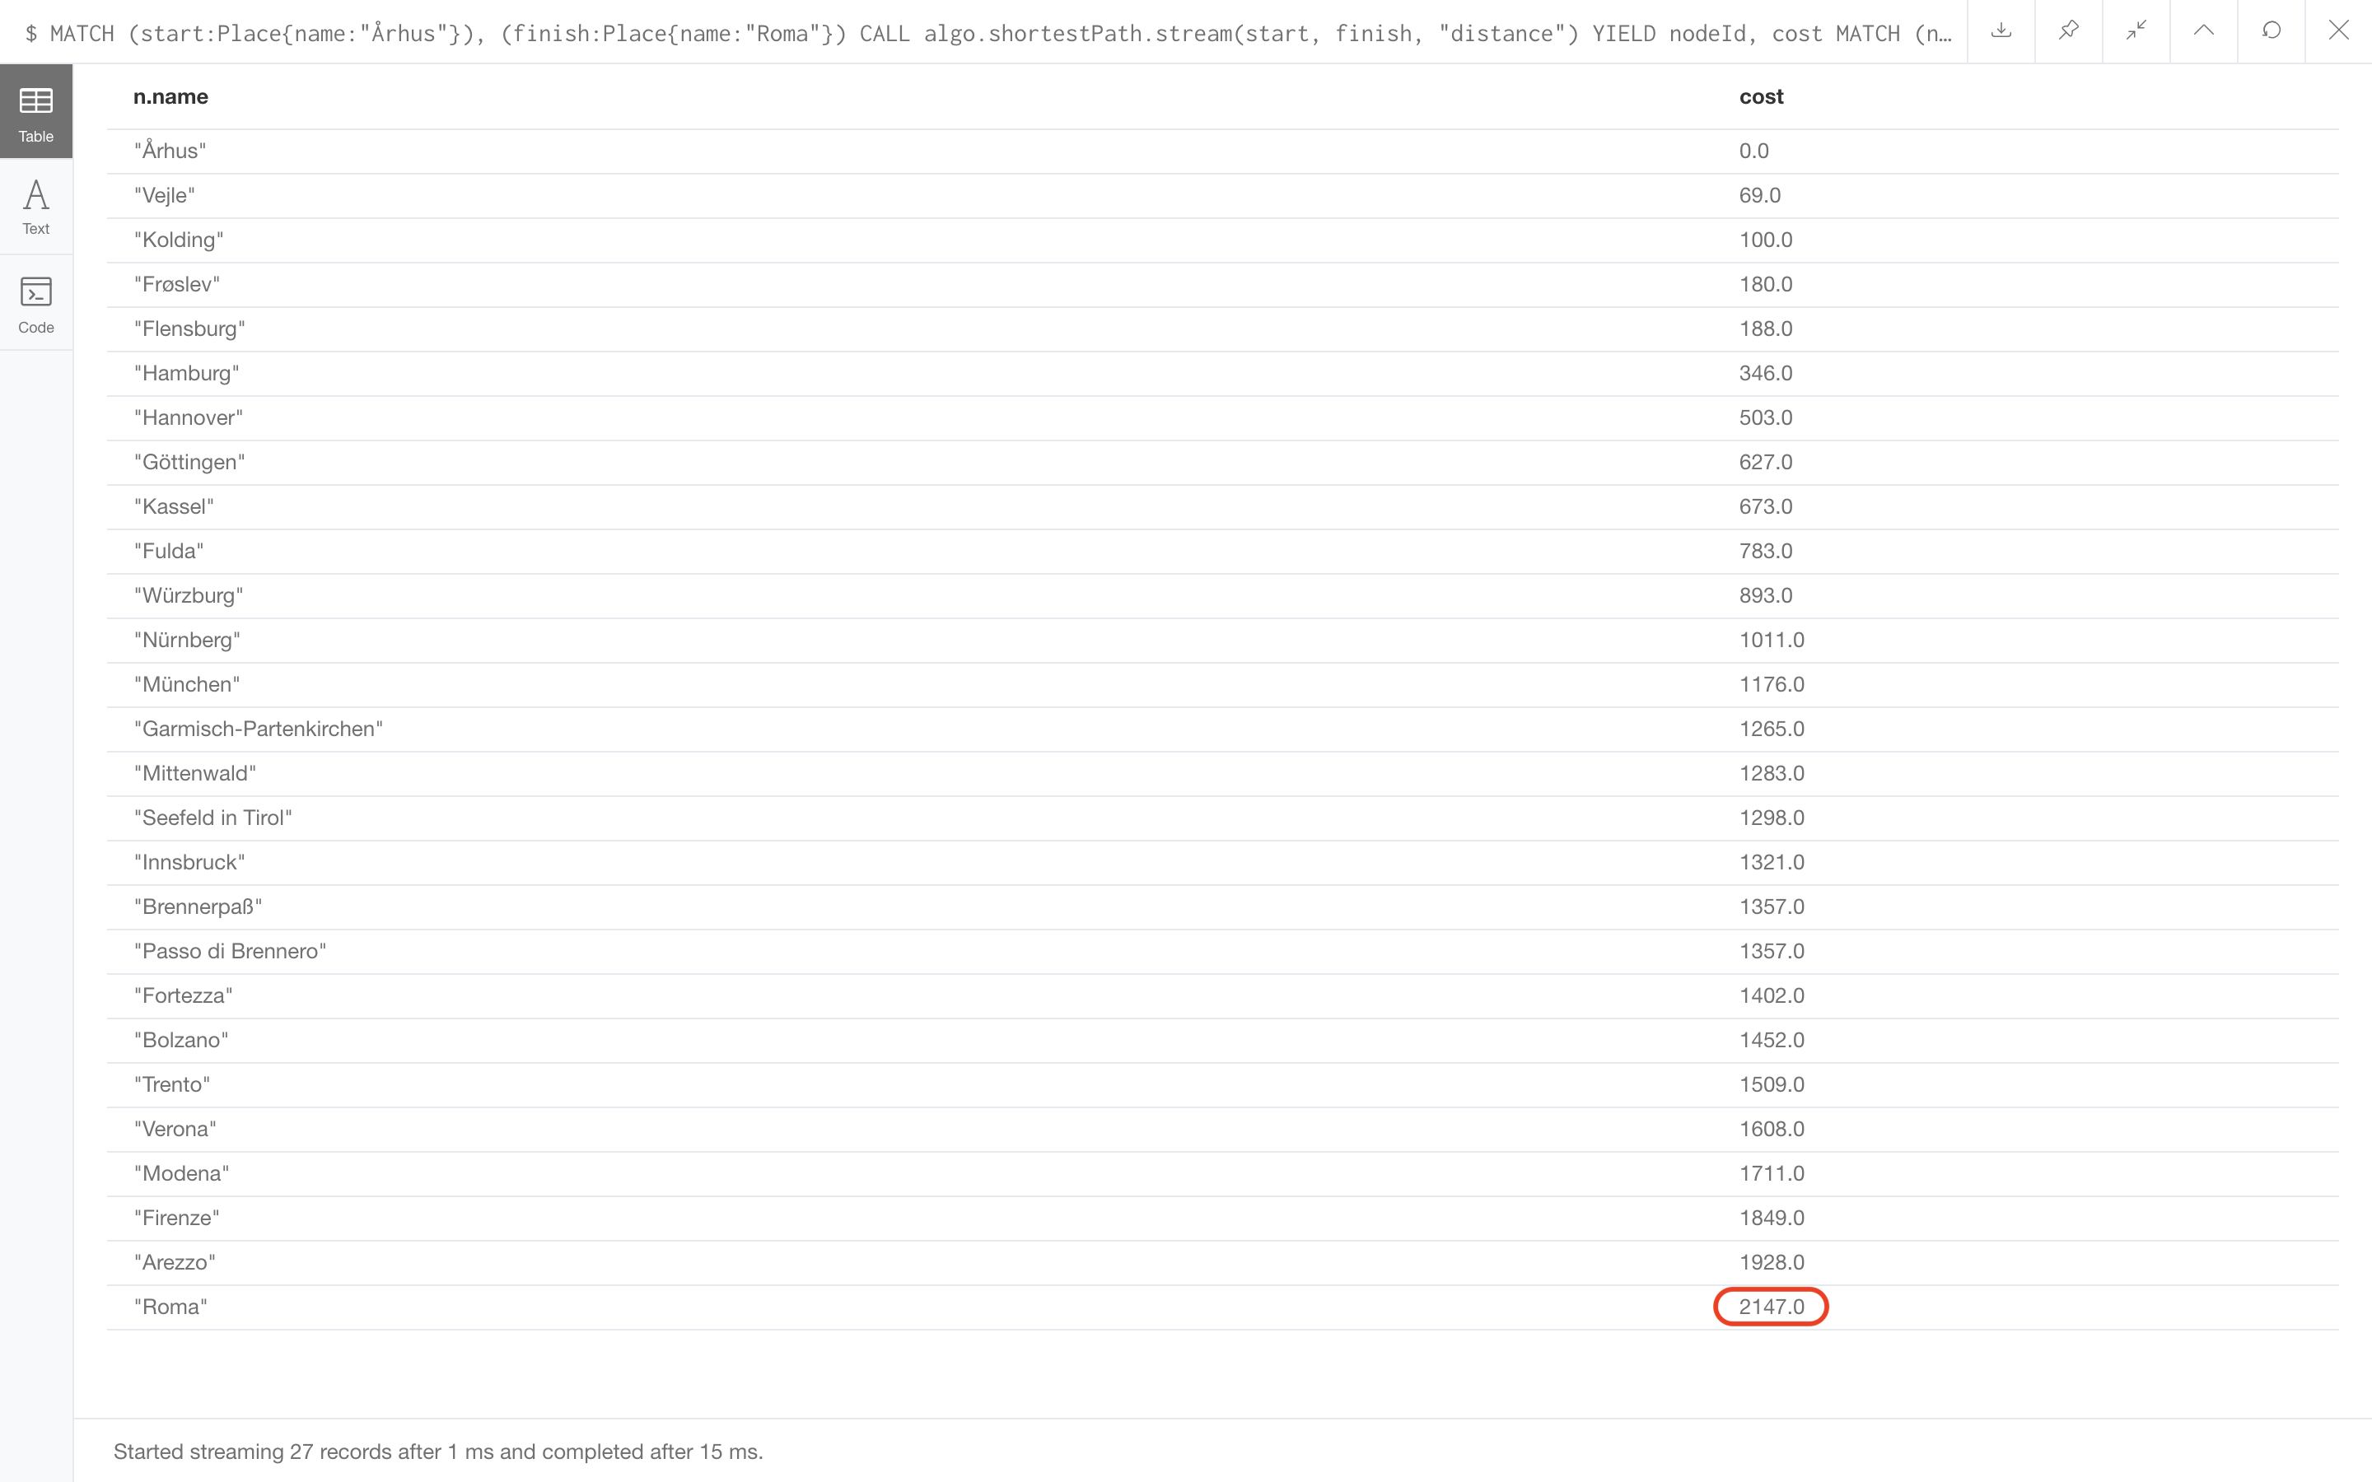Viewport: 2372px width, 1482px height.
Task: Select the "Hamburg" name cell
Action: [186, 374]
